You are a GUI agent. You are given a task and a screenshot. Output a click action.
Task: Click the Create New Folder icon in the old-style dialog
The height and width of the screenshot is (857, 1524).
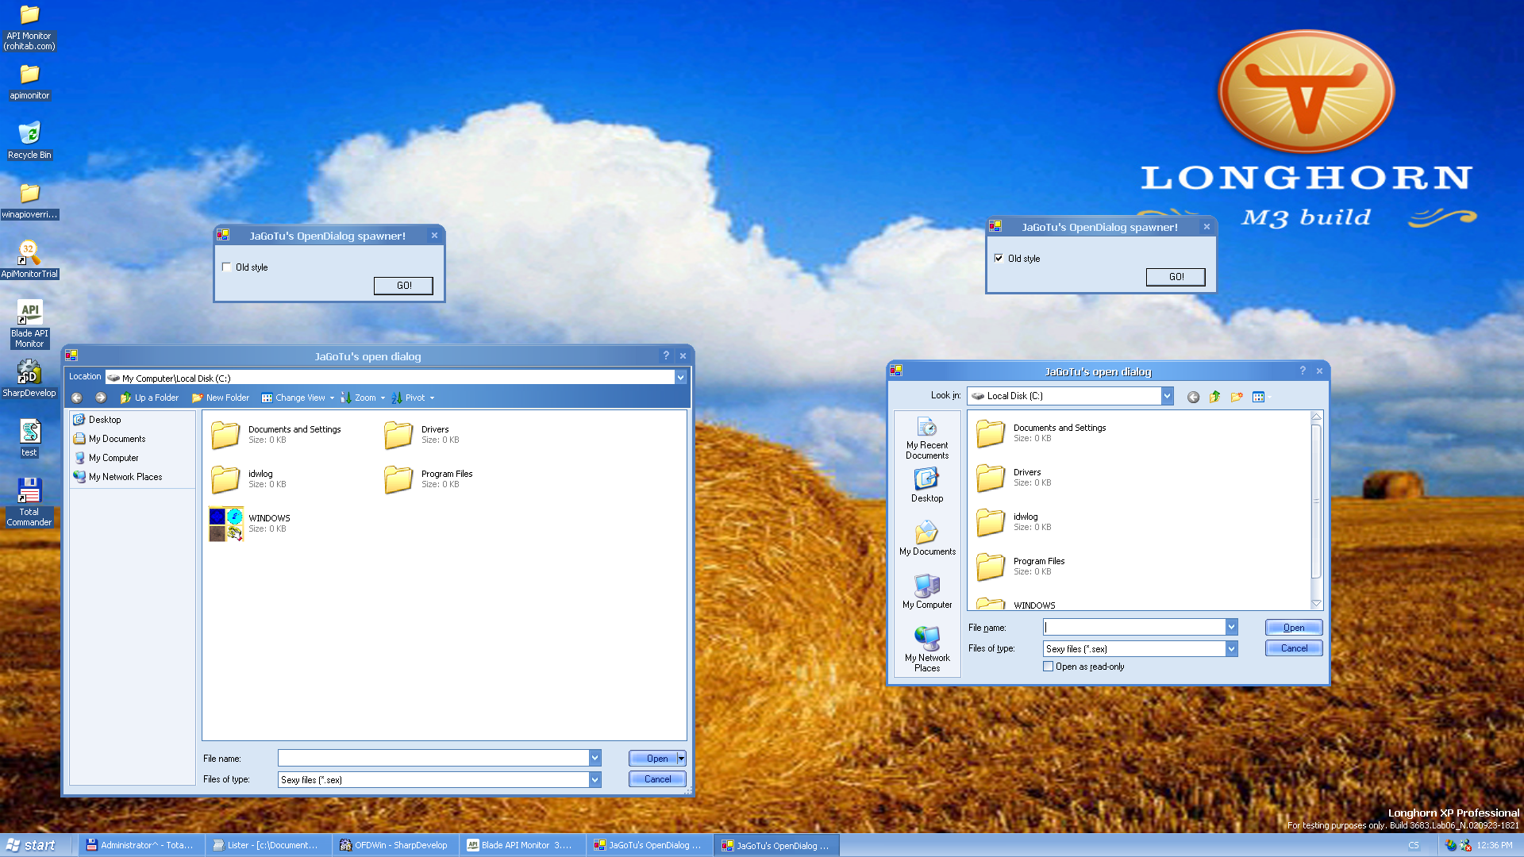(x=1237, y=397)
